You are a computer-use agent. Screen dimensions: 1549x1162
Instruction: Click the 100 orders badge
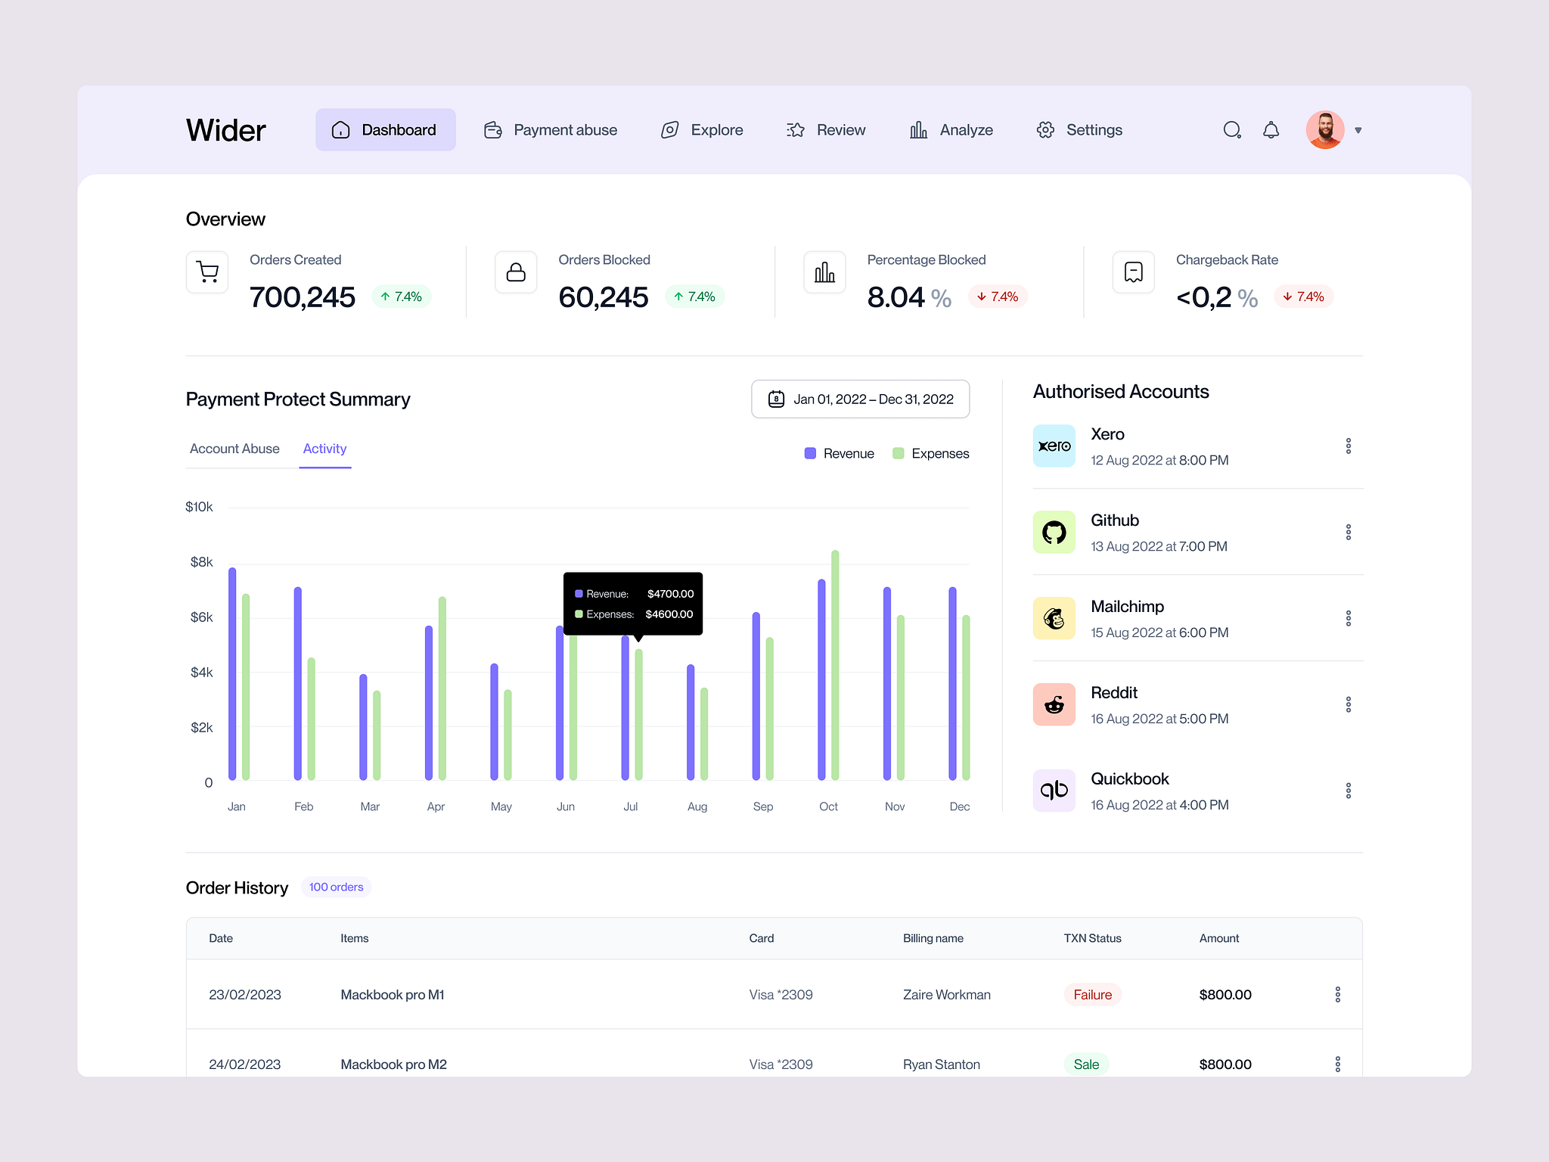336,887
